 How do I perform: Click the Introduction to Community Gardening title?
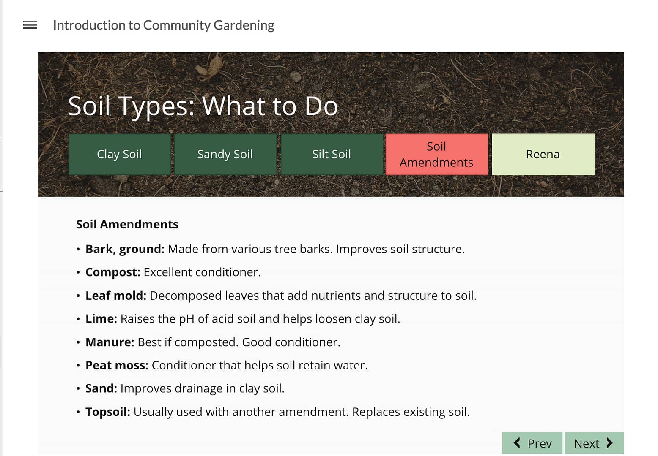[x=164, y=25]
